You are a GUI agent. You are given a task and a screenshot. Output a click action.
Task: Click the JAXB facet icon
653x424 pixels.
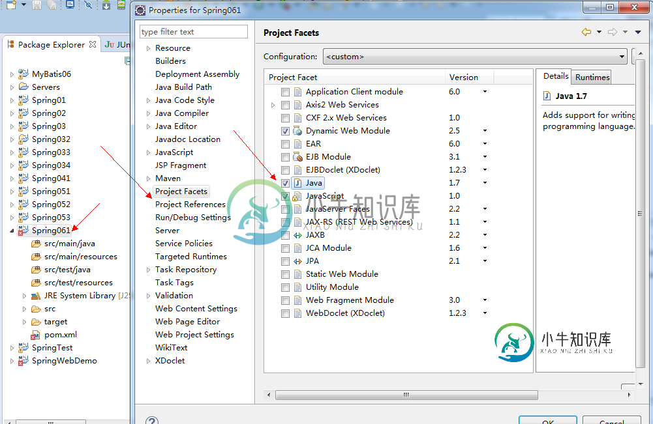(x=297, y=235)
